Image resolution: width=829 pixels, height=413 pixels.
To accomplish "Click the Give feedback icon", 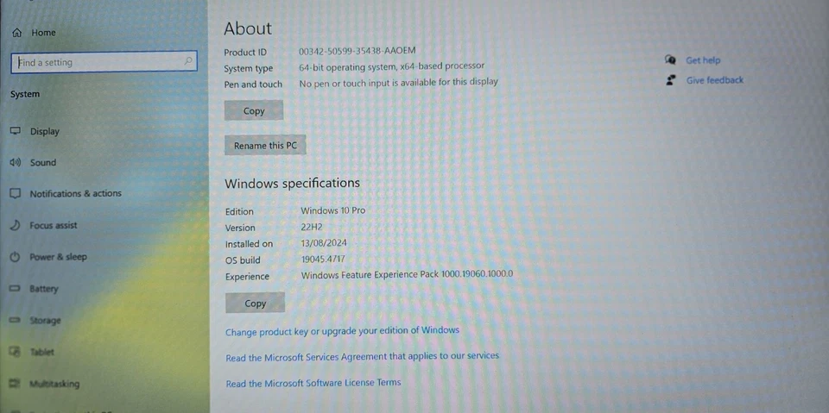I will [671, 80].
